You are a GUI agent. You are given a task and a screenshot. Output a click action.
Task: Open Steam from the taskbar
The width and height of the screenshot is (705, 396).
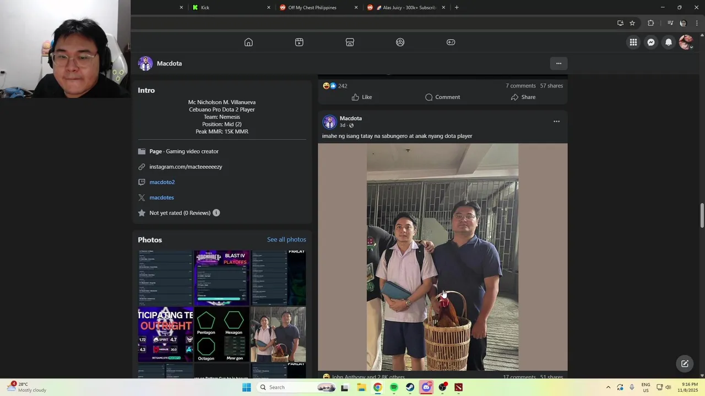[x=410, y=387]
